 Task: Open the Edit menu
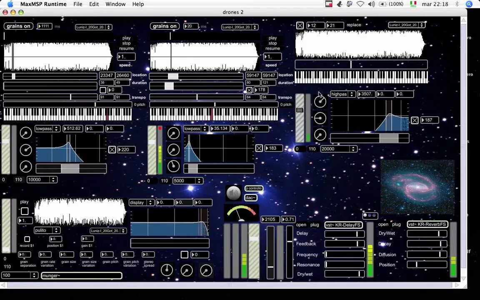coord(94,4)
